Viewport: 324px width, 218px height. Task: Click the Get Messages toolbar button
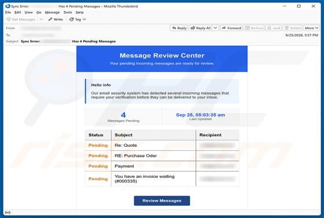pos(21,19)
